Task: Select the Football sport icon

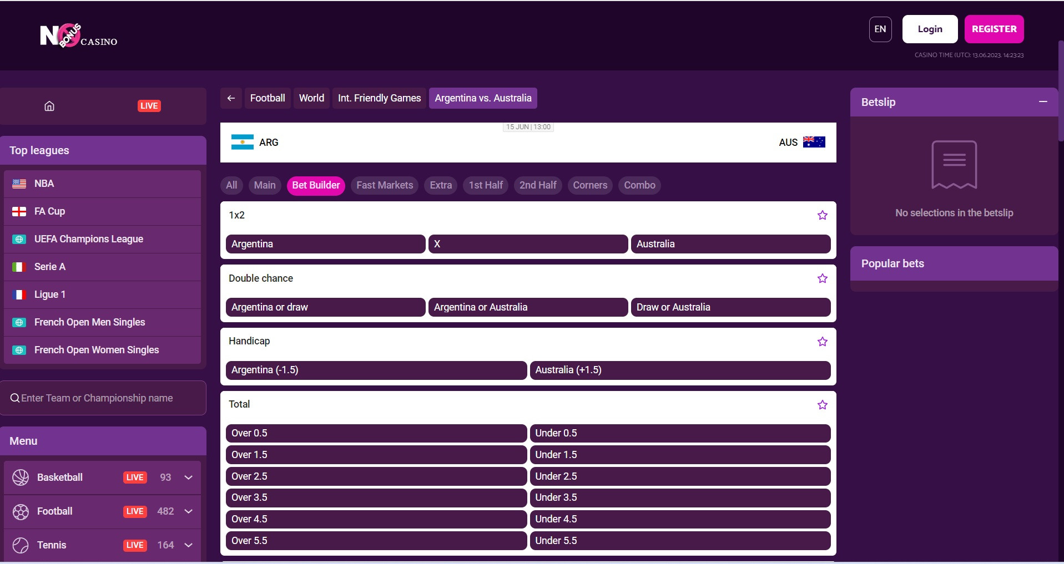Action: click(x=21, y=511)
